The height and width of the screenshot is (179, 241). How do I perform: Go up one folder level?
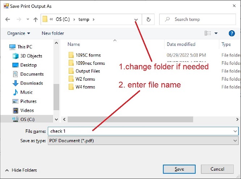click(35, 19)
